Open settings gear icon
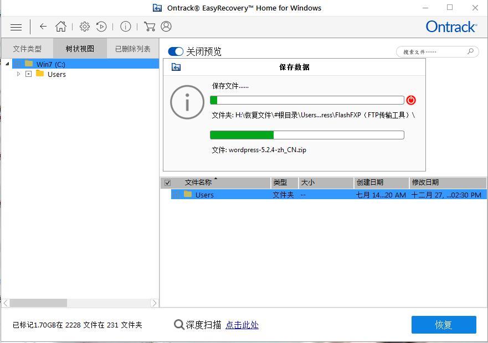Viewport: 488px width, 343px height. coord(85,27)
